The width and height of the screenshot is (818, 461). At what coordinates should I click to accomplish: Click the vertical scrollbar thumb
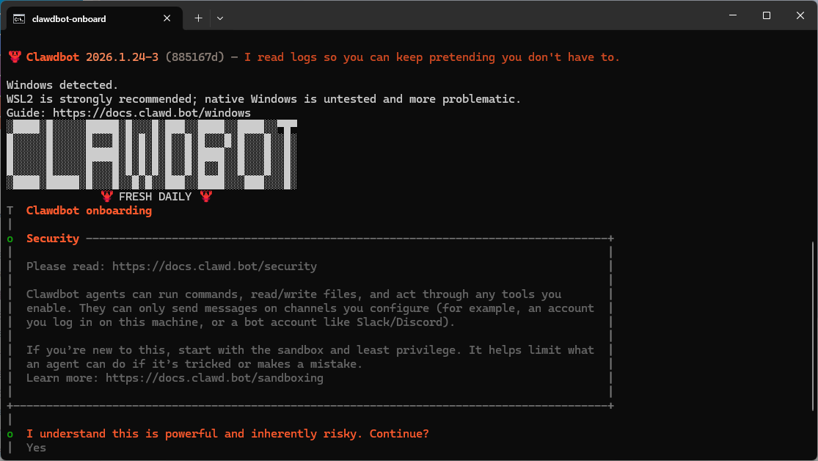point(813,327)
